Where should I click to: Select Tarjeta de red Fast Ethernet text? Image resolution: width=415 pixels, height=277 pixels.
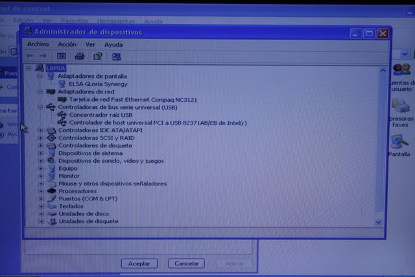point(133,100)
